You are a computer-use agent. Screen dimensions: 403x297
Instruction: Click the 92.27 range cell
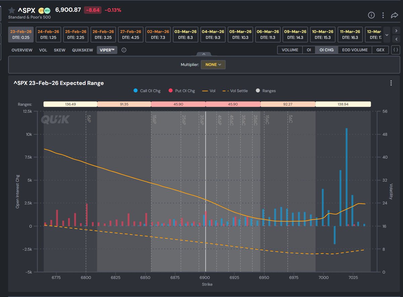[x=288, y=104]
